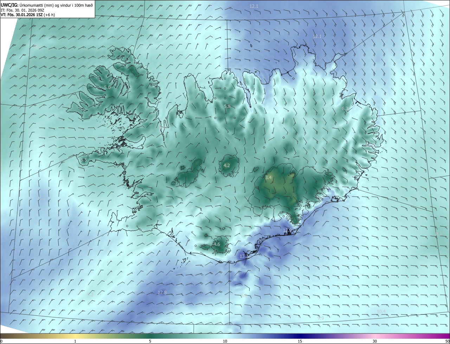
Task: Click the 4.2 value on the central glacier
Action: [x=227, y=165]
